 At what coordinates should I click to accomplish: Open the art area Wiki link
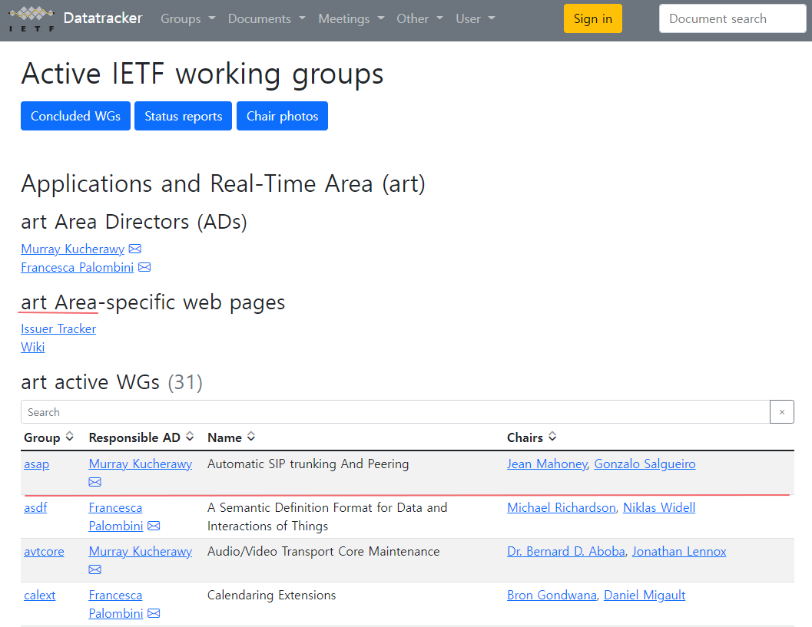32,347
